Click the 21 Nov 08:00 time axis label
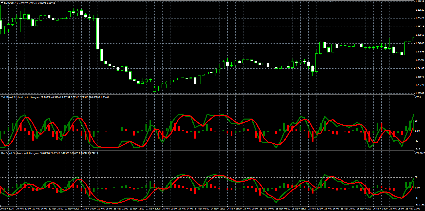 (x=104, y=209)
